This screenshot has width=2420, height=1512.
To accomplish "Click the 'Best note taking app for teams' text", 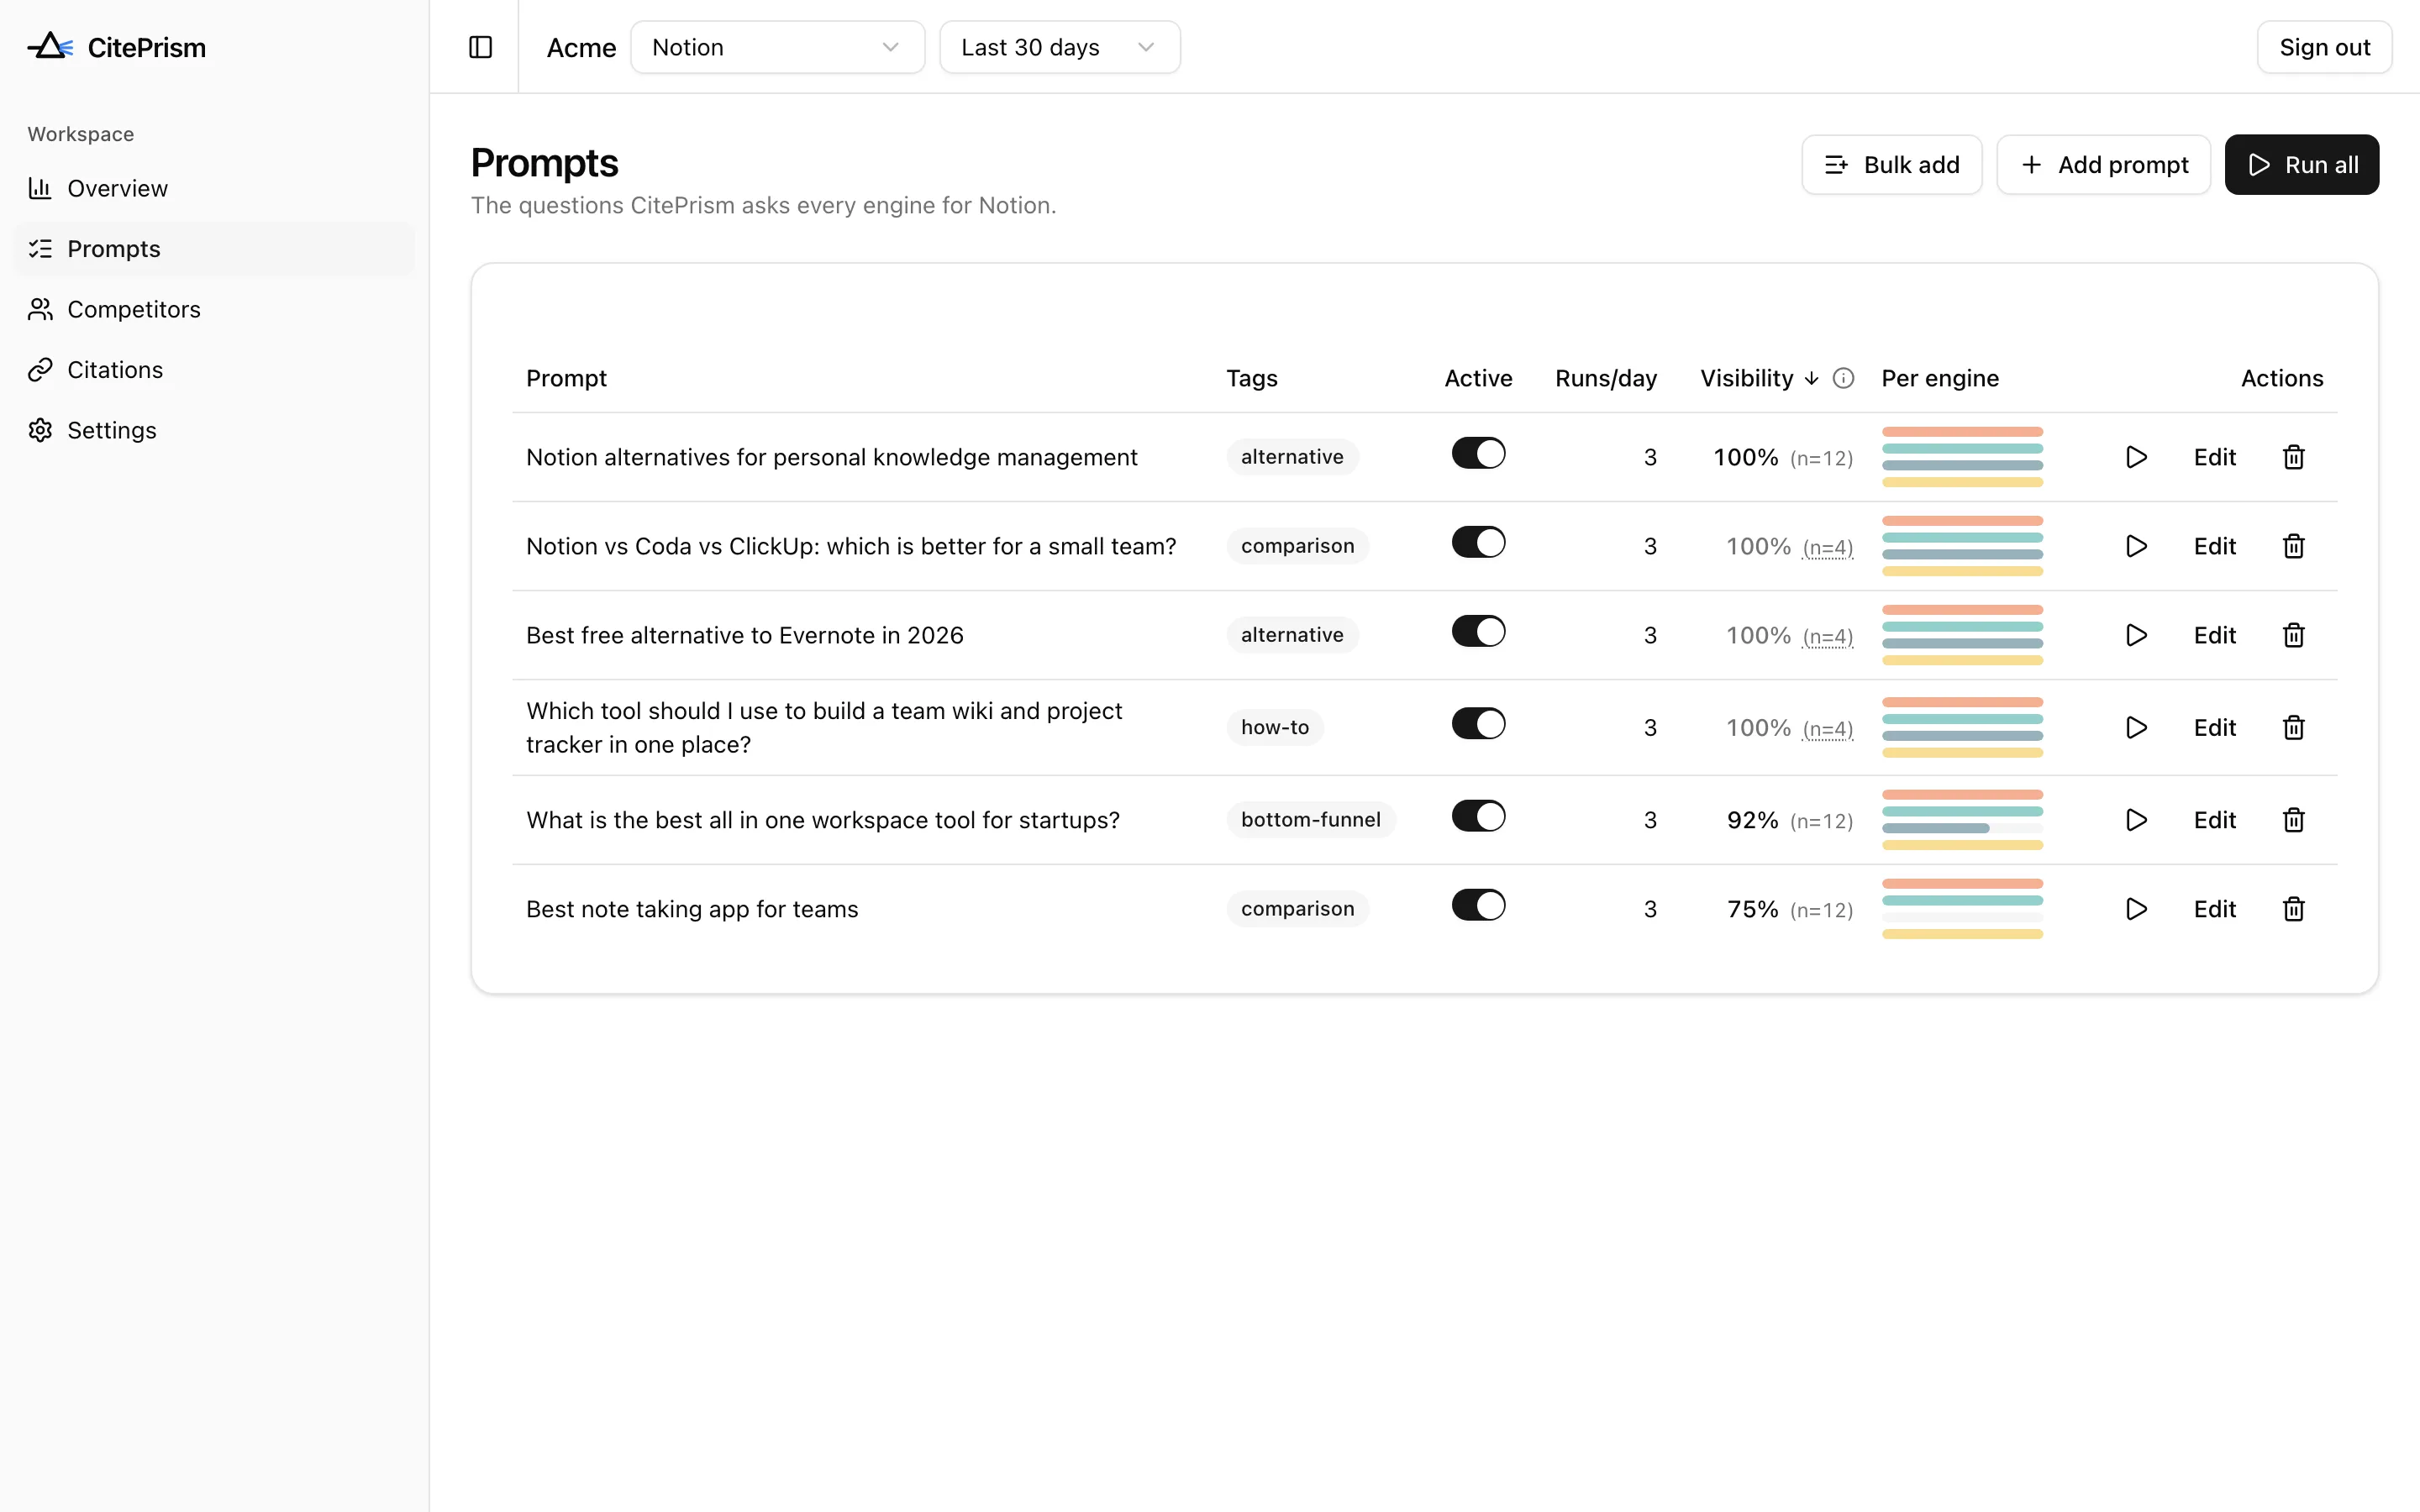I will (x=692, y=909).
